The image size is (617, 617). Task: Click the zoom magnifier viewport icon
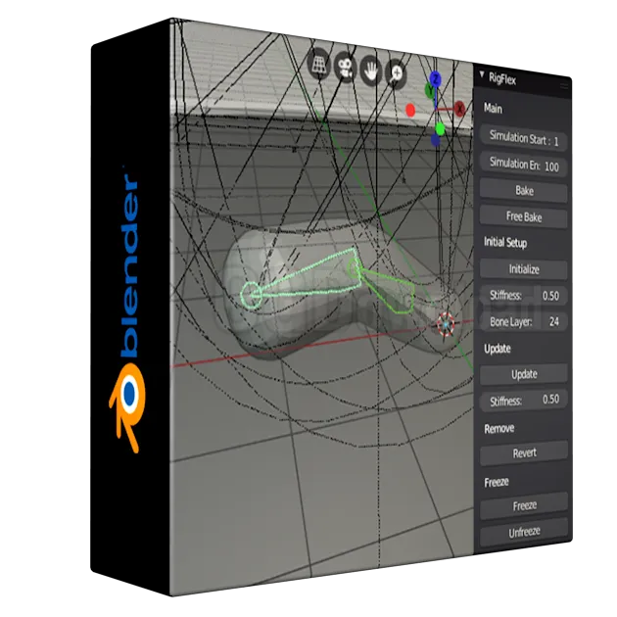396,74
